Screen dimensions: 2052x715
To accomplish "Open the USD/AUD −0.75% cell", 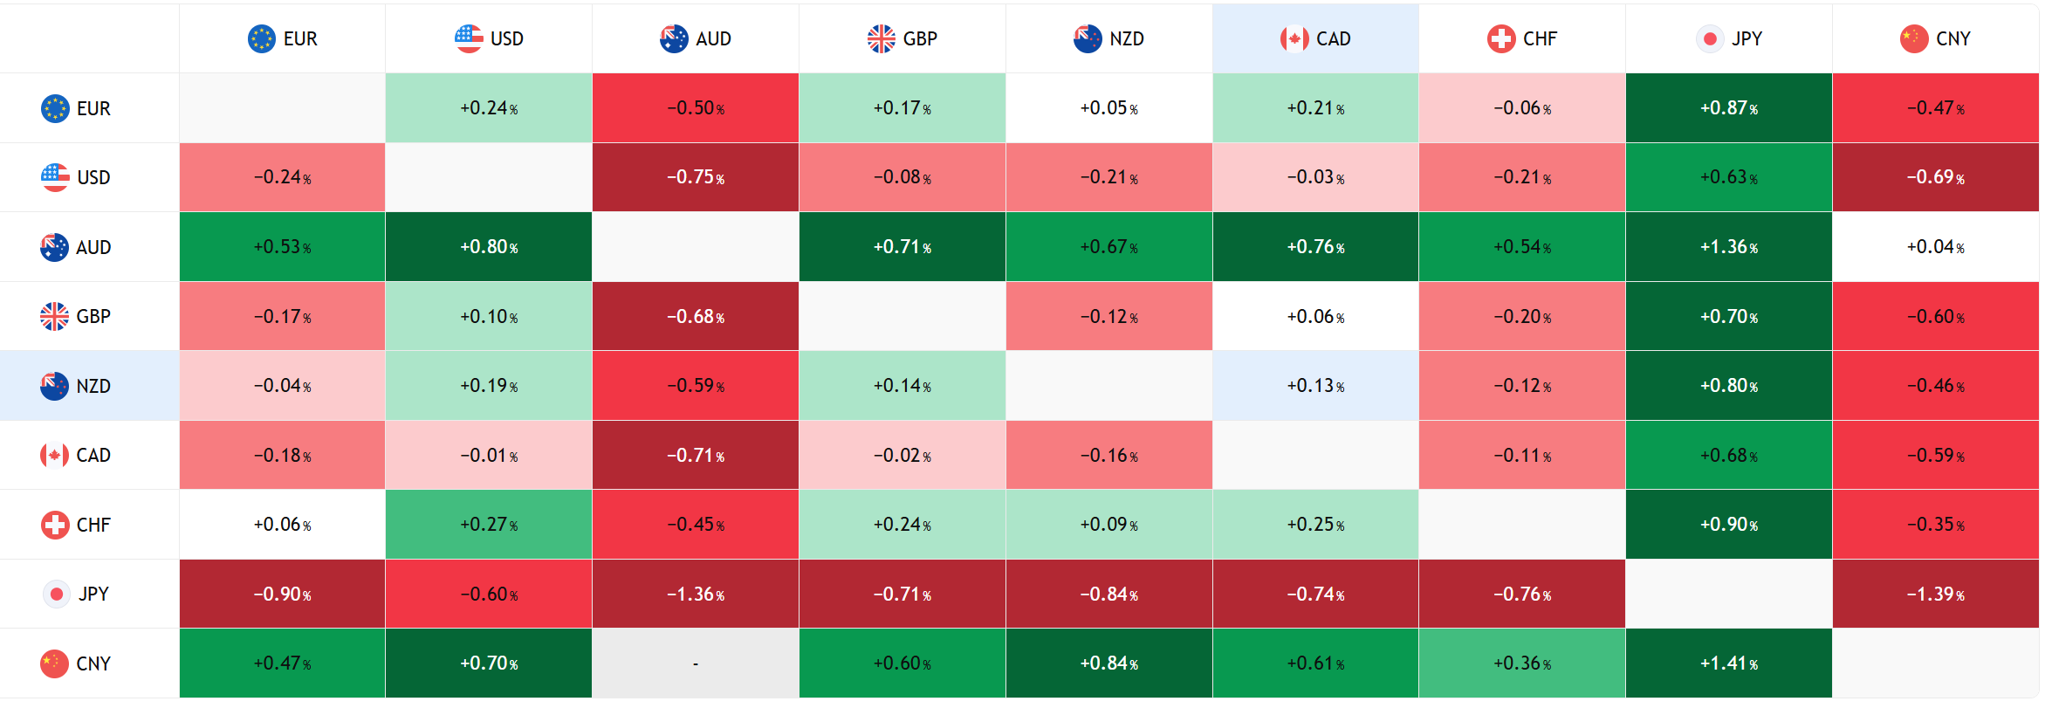I will tap(696, 177).
